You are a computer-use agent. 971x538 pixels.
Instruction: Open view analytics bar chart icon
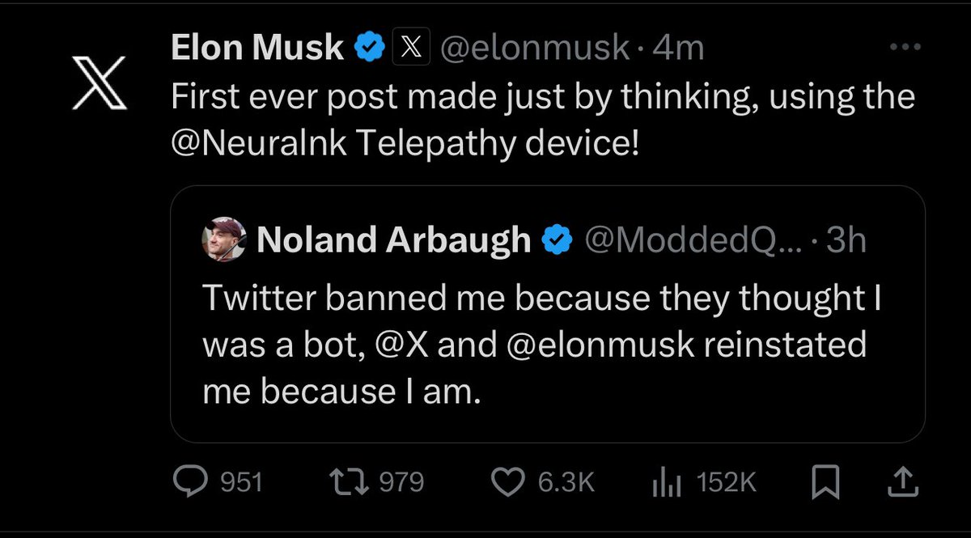[665, 483]
